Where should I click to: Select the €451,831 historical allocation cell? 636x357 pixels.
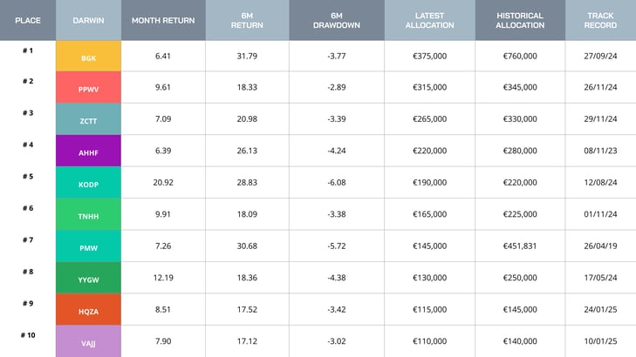pos(520,246)
